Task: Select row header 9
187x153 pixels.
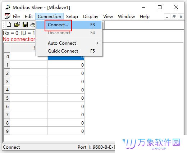Action: coord(7,131)
